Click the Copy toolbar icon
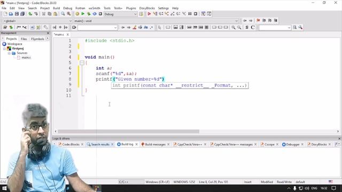 [x=49, y=14]
